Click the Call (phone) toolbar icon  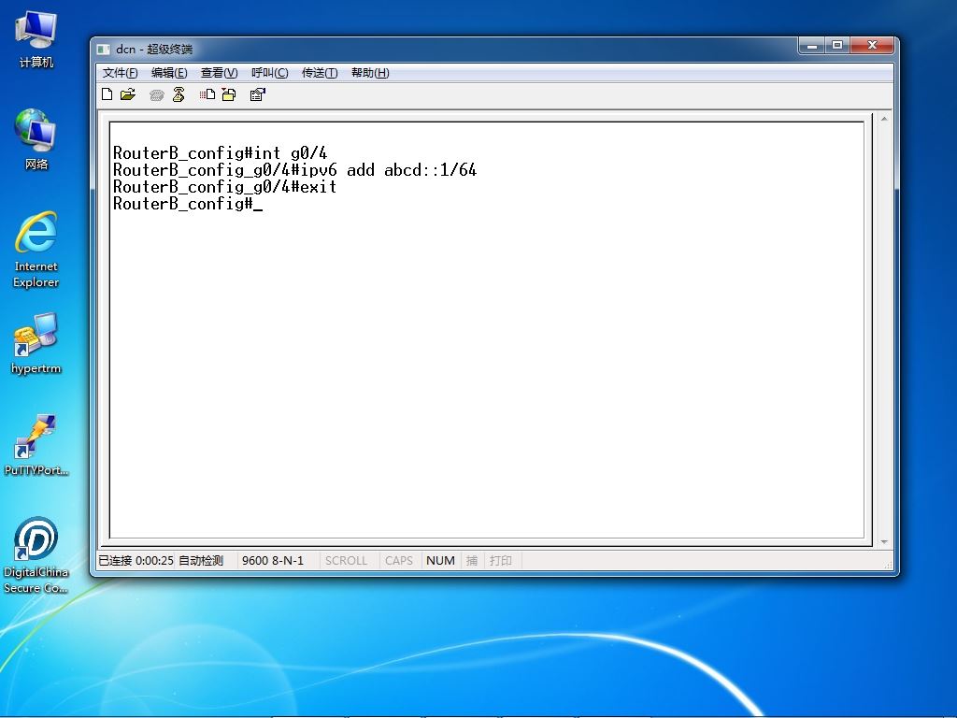click(157, 94)
